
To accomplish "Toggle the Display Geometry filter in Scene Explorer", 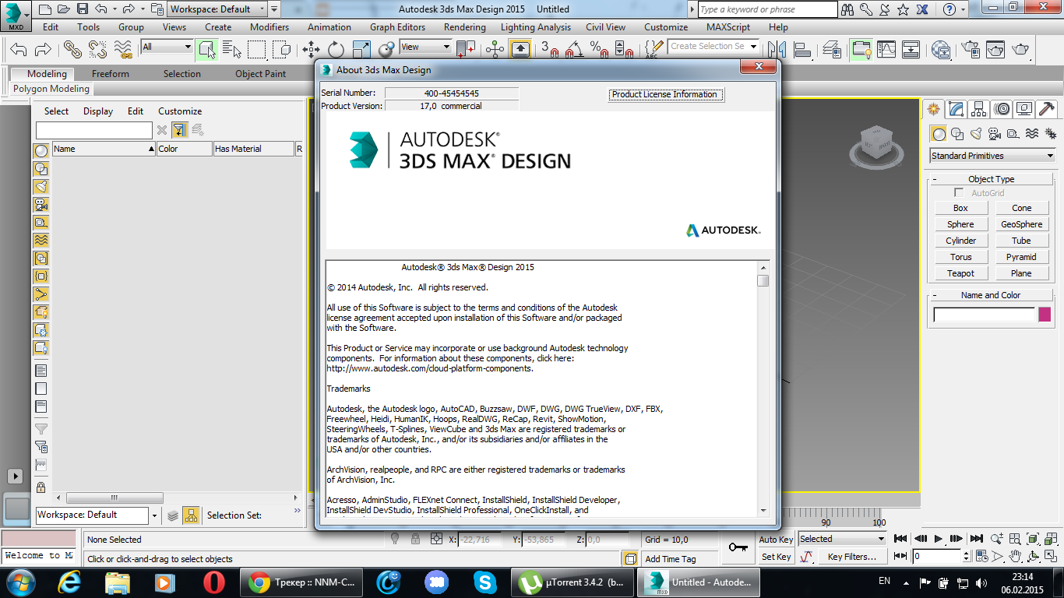I will 41,150.
